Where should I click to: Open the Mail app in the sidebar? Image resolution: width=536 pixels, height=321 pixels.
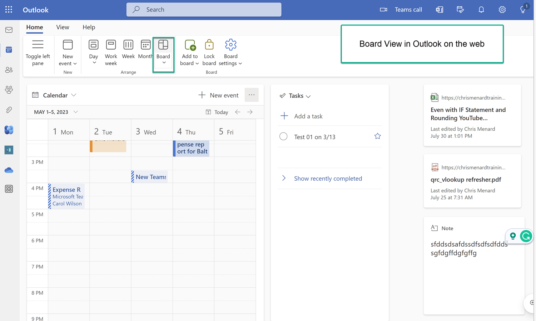9,30
